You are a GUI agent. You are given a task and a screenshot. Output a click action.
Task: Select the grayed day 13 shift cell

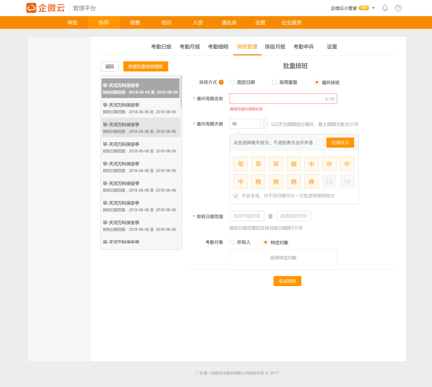coord(329,182)
